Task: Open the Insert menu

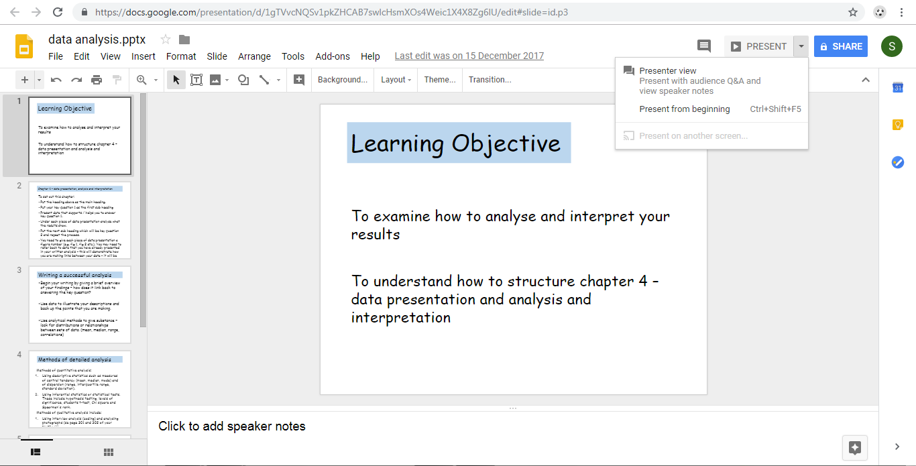Action: tap(144, 56)
